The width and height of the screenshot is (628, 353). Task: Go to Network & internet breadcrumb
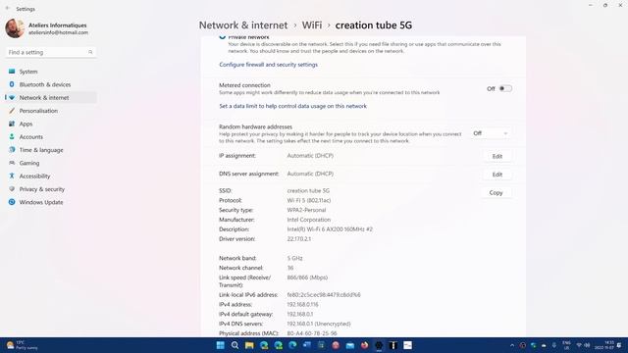[x=243, y=25]
